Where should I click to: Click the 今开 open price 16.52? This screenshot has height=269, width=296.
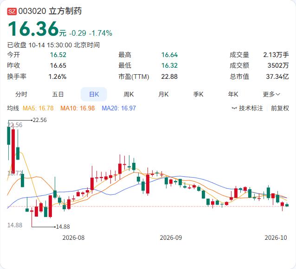58,55
